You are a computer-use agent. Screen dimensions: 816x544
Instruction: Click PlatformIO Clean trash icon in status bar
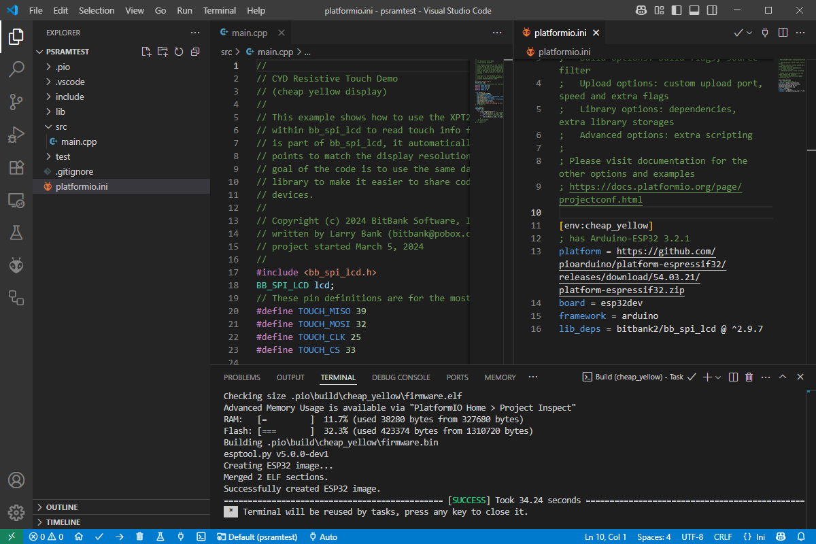click(x=139, y=537)
